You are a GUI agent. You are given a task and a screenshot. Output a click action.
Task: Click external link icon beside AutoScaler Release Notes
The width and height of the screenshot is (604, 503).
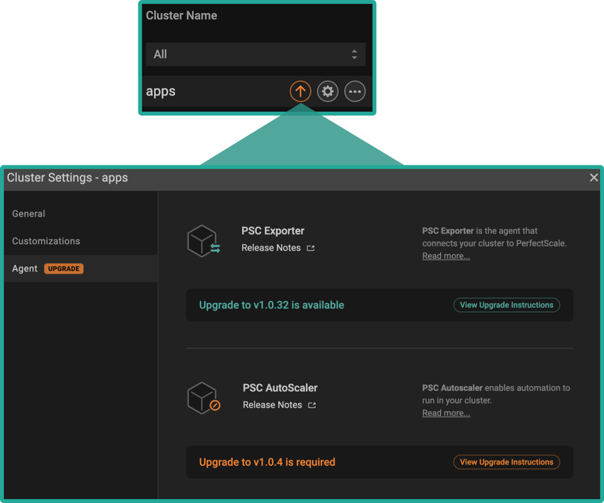[312, 406]
